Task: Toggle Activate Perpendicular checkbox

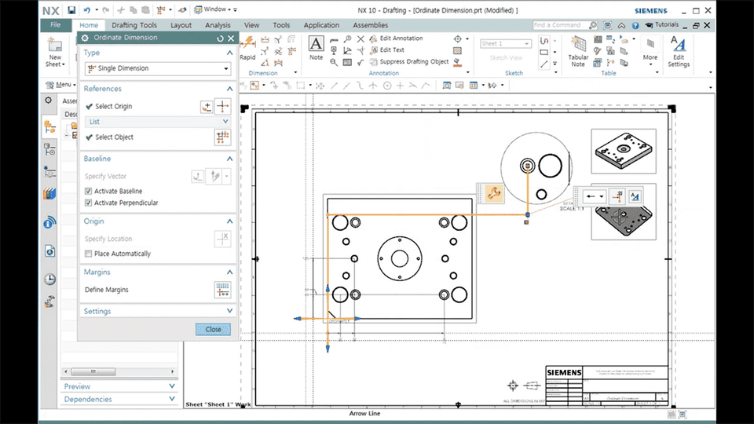Action: (89, 203)
